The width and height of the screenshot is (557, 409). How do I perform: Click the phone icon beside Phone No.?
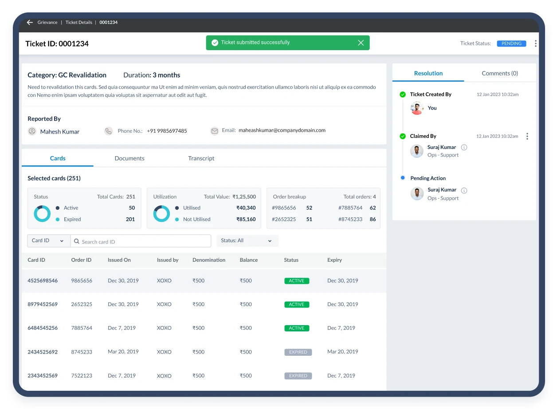point(109,131)
